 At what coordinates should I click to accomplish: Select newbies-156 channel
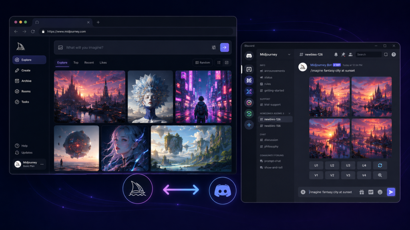coord(270,126)
